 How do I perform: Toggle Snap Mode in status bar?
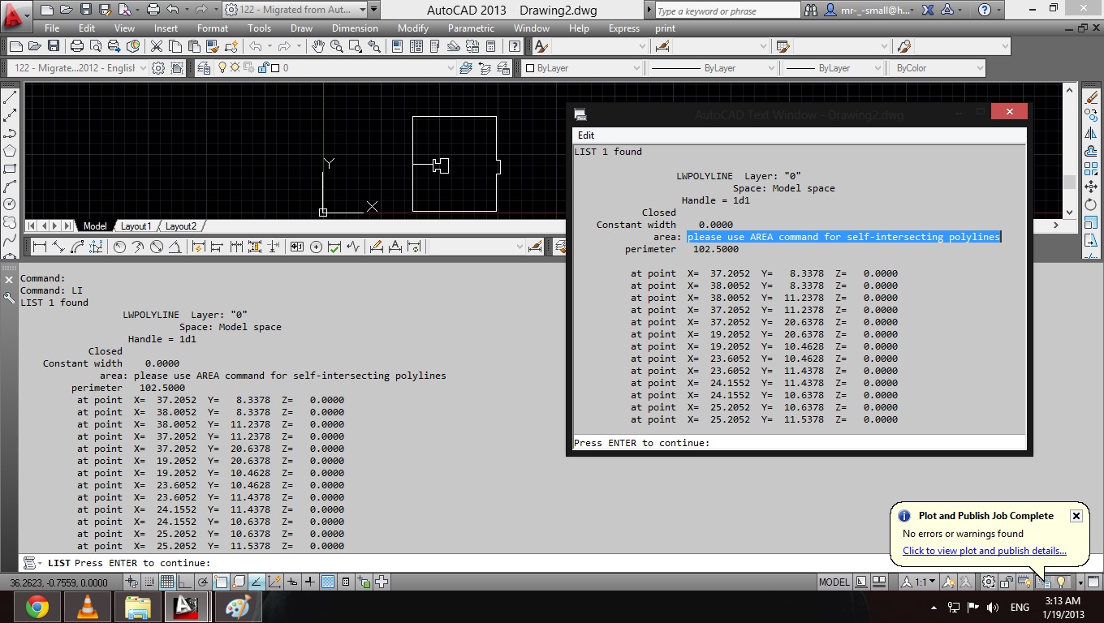tap(149, 582)
